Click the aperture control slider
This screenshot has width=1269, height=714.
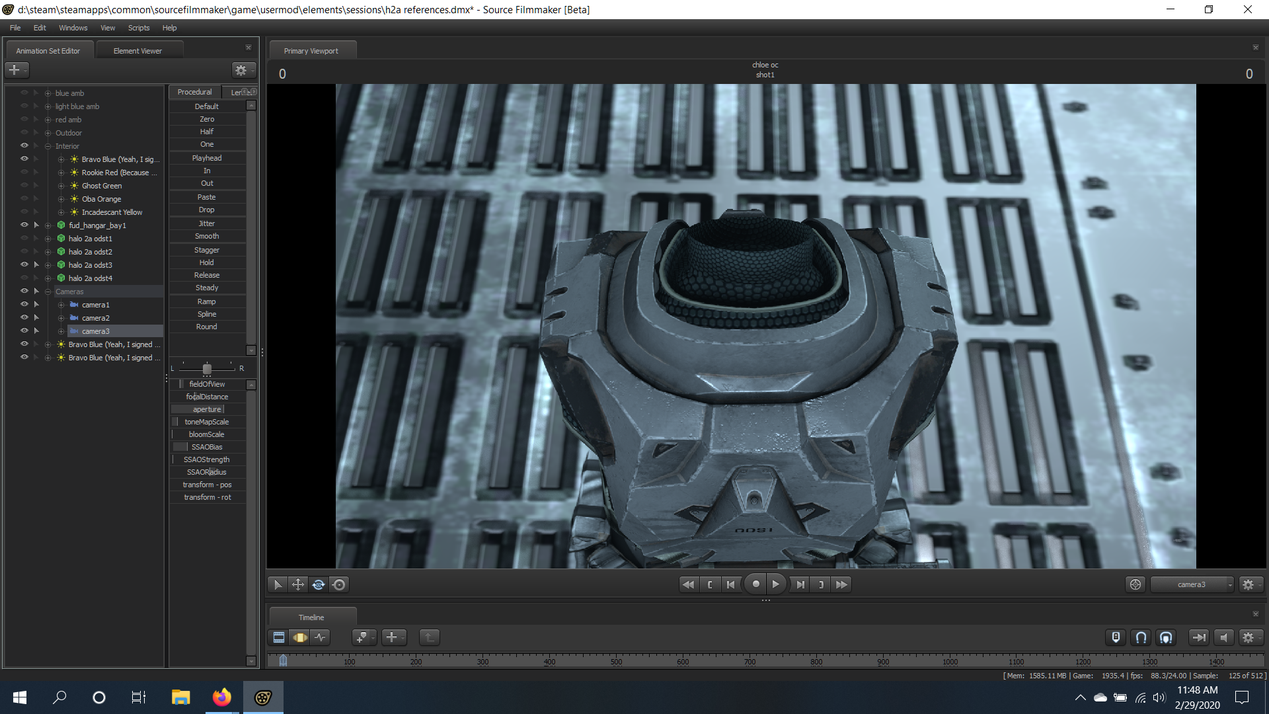tap(208, 409)
